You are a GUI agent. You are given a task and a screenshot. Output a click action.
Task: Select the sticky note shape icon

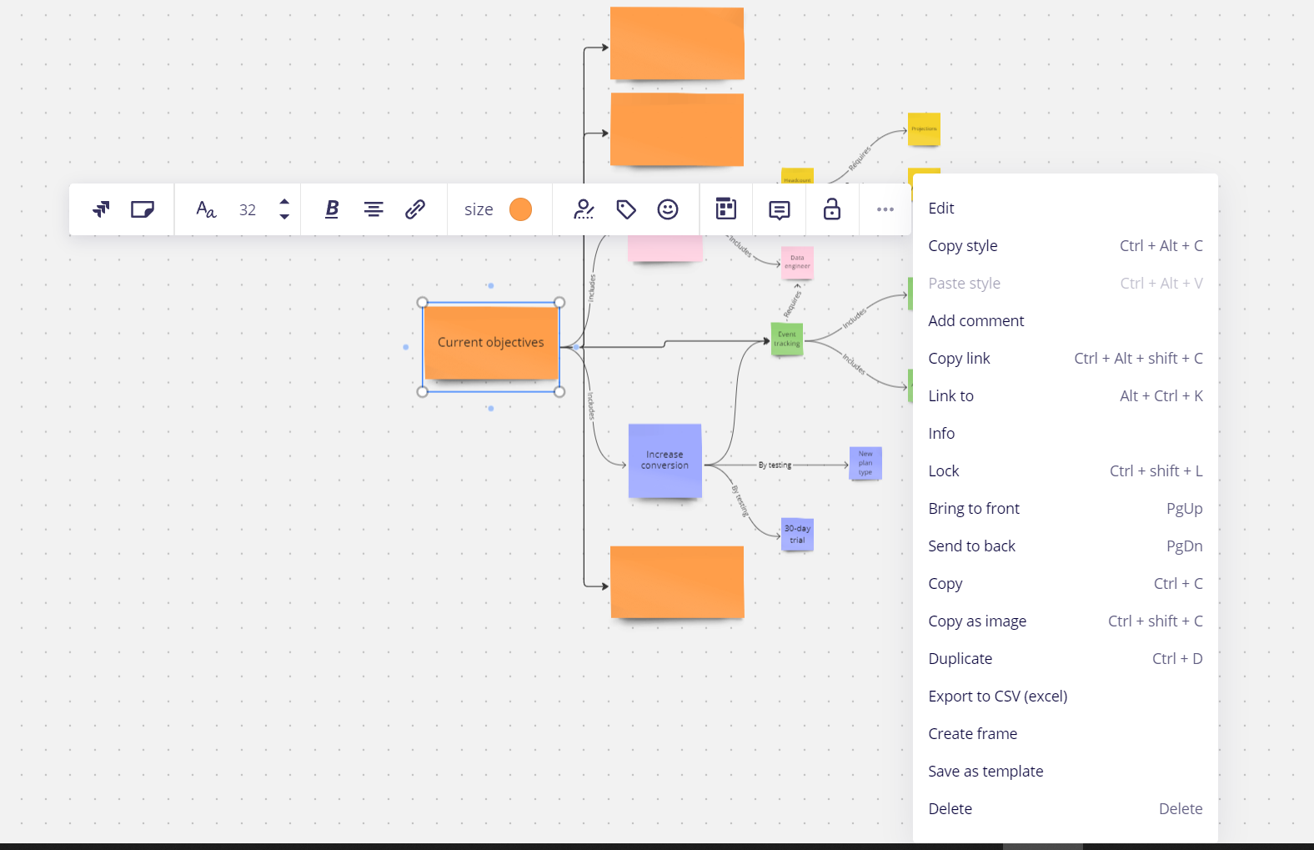143,209
